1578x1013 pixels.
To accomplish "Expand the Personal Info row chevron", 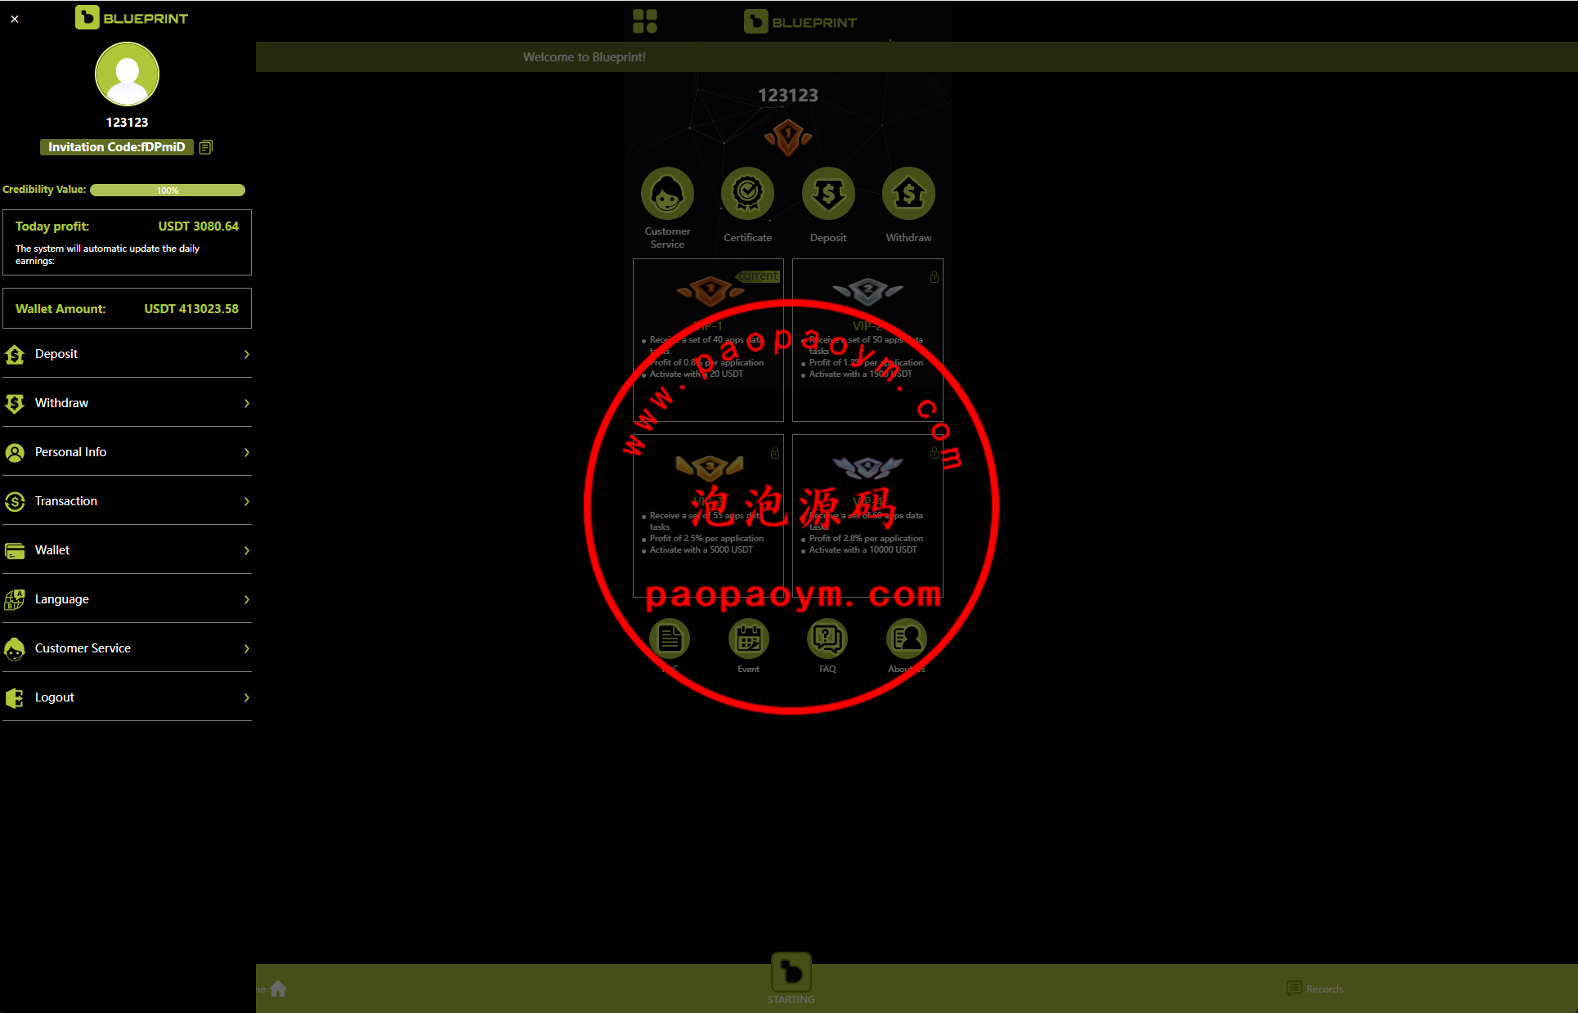I will (x=246, y=452).
